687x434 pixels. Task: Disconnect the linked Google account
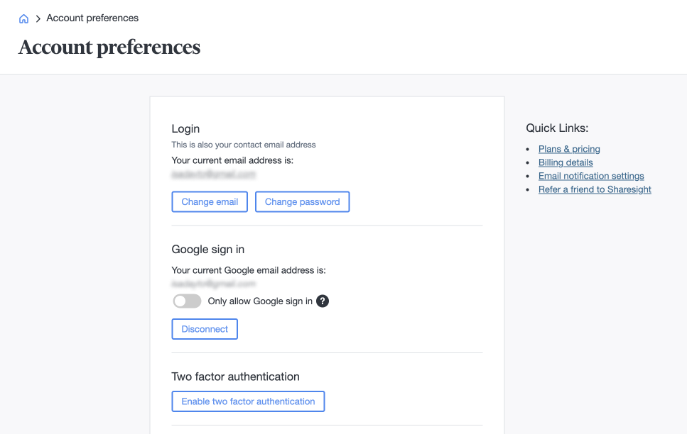204,328
